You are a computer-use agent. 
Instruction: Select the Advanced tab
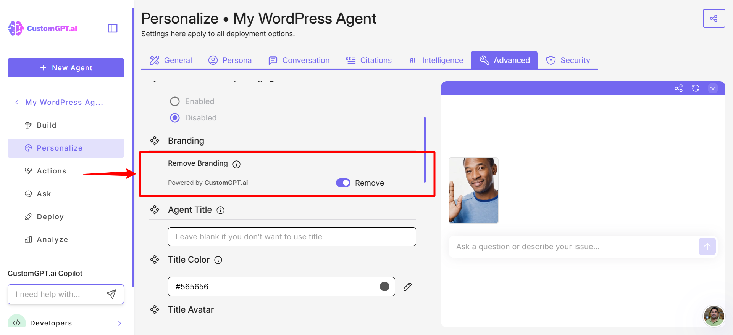[x=504, y=60]
